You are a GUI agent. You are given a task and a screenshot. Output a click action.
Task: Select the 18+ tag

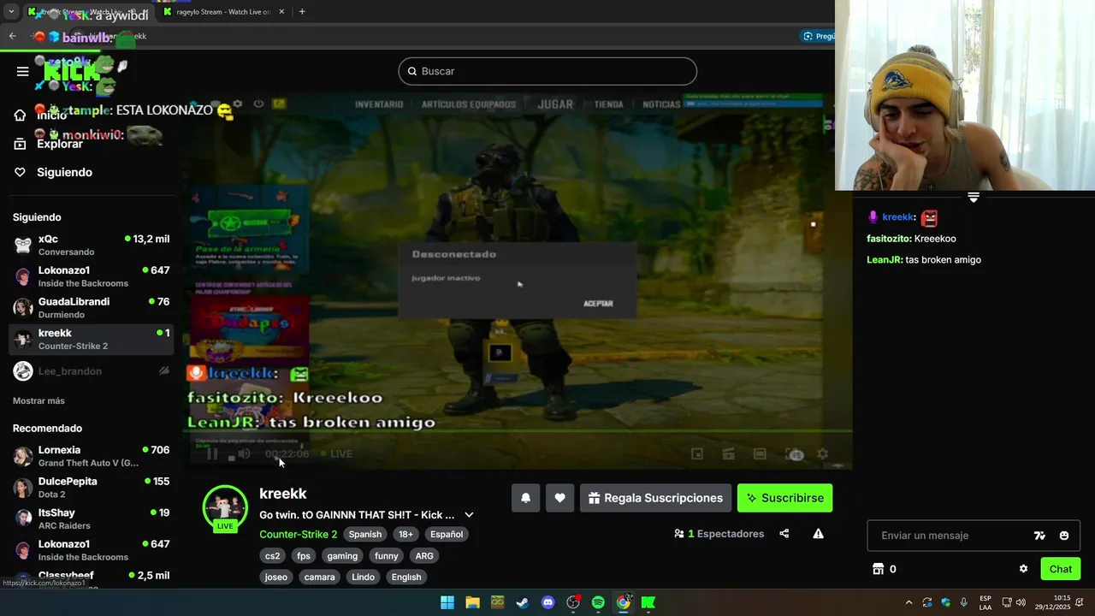point(405,534)
